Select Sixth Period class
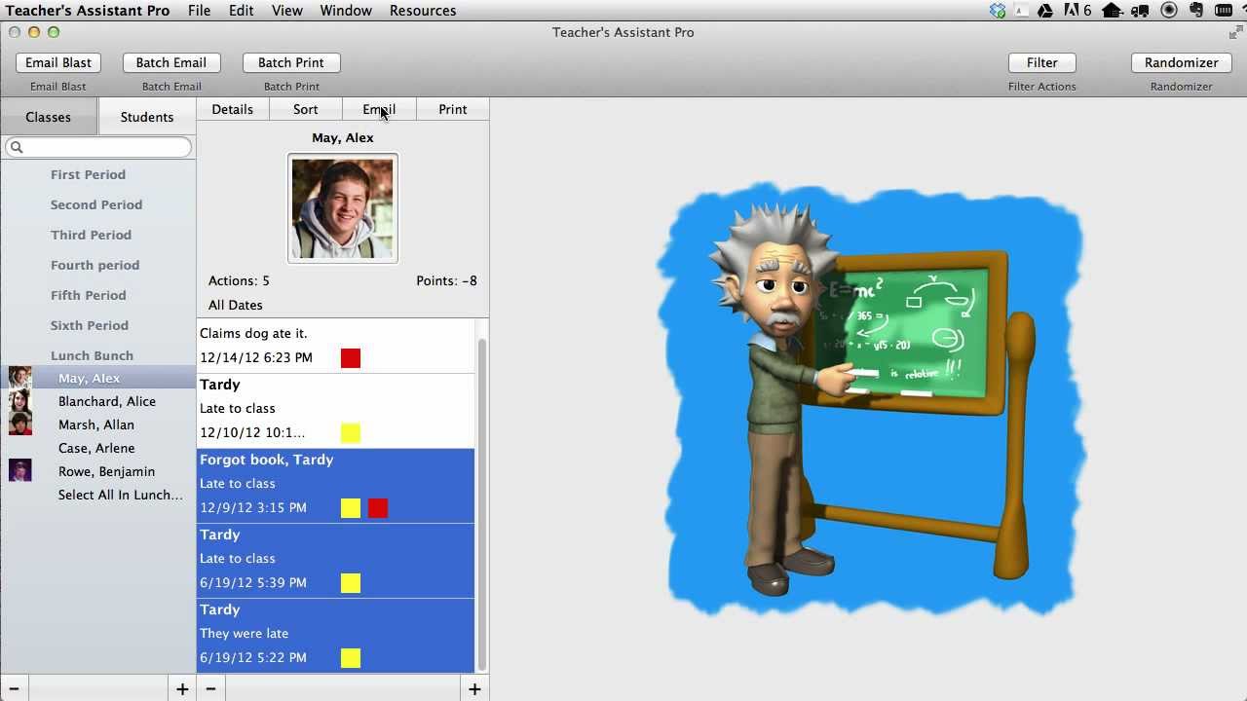1247x701 pixels. (x=97, y=325)
